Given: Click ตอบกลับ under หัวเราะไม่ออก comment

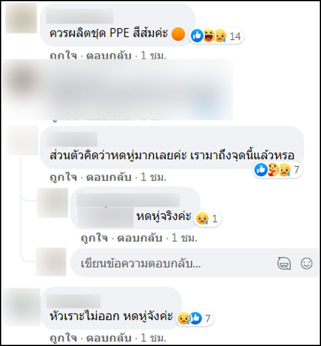Looking at the screenshot, I should click(x=109, y=338).
